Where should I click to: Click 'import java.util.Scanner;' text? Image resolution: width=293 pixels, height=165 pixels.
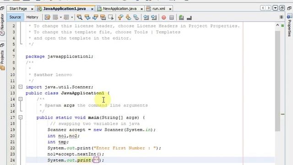[x=59, y=87]
